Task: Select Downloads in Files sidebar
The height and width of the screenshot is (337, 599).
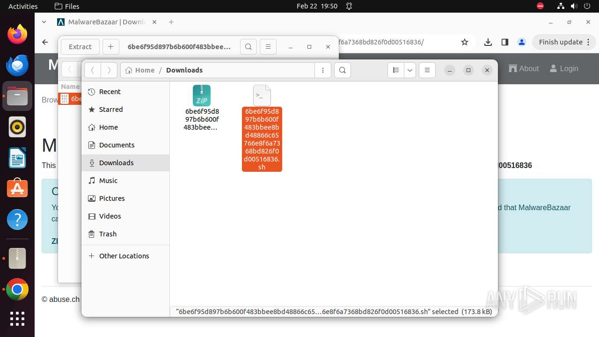Action: pyautogui.click(x=125, y=163)
